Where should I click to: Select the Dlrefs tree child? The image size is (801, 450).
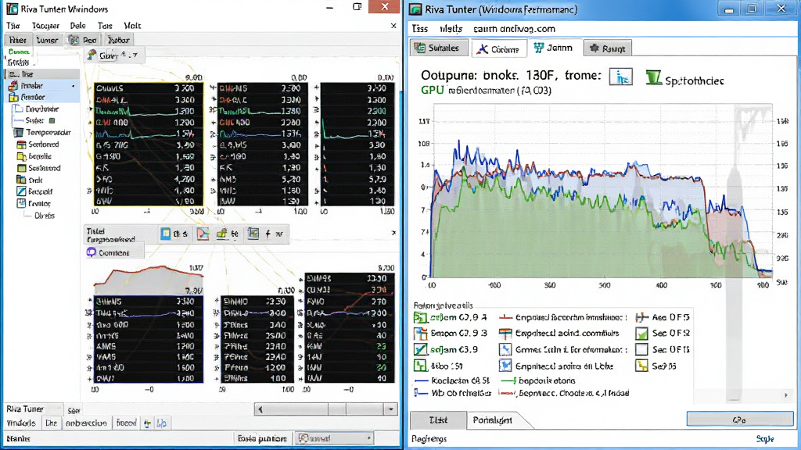coord(45,216)
